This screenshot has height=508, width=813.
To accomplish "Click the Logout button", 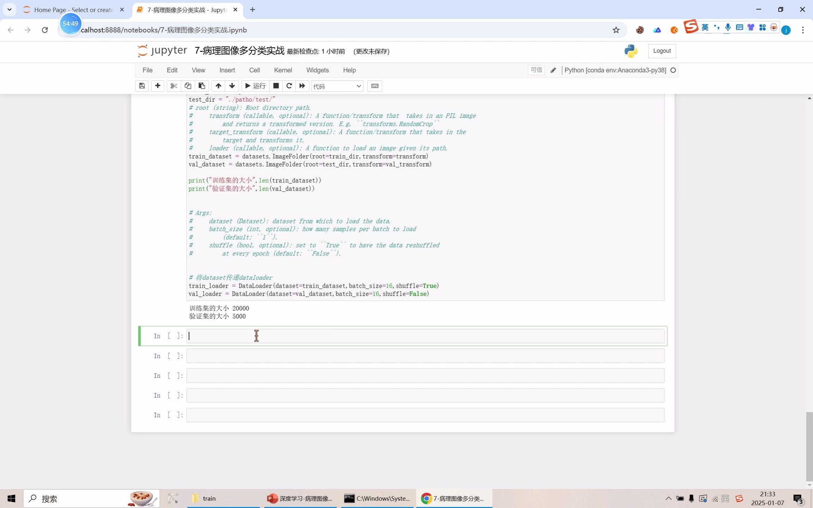I will 662,51.
